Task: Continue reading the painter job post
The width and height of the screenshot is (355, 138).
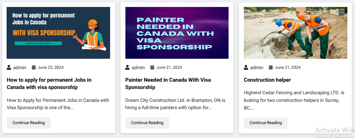Action: 147,123
